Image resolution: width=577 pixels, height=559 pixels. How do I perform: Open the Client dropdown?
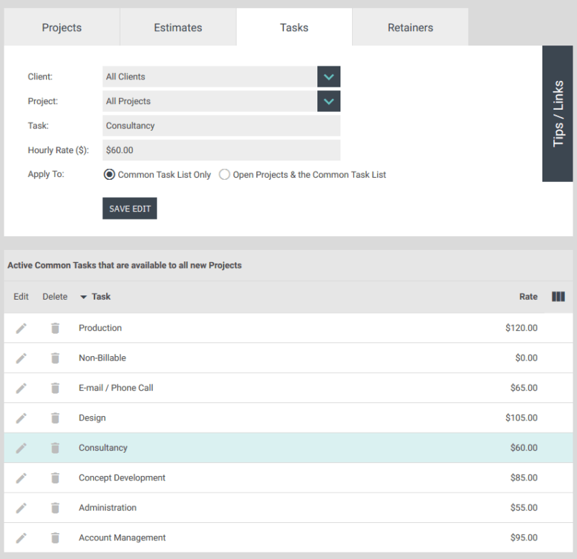329,76
